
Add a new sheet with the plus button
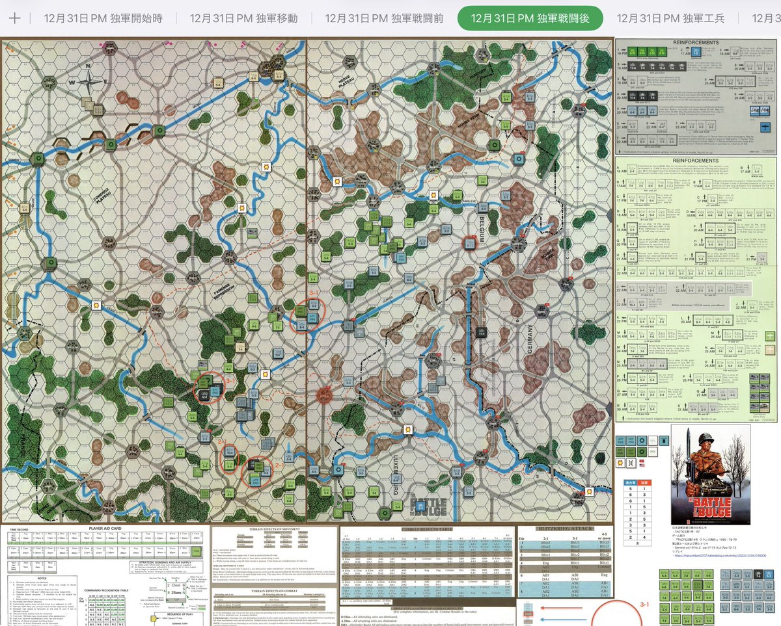coord(15,18)
